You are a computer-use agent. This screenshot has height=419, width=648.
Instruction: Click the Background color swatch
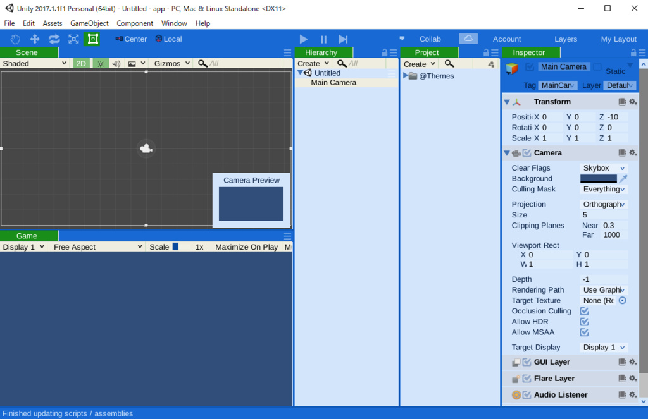click(x=599, y=178)
